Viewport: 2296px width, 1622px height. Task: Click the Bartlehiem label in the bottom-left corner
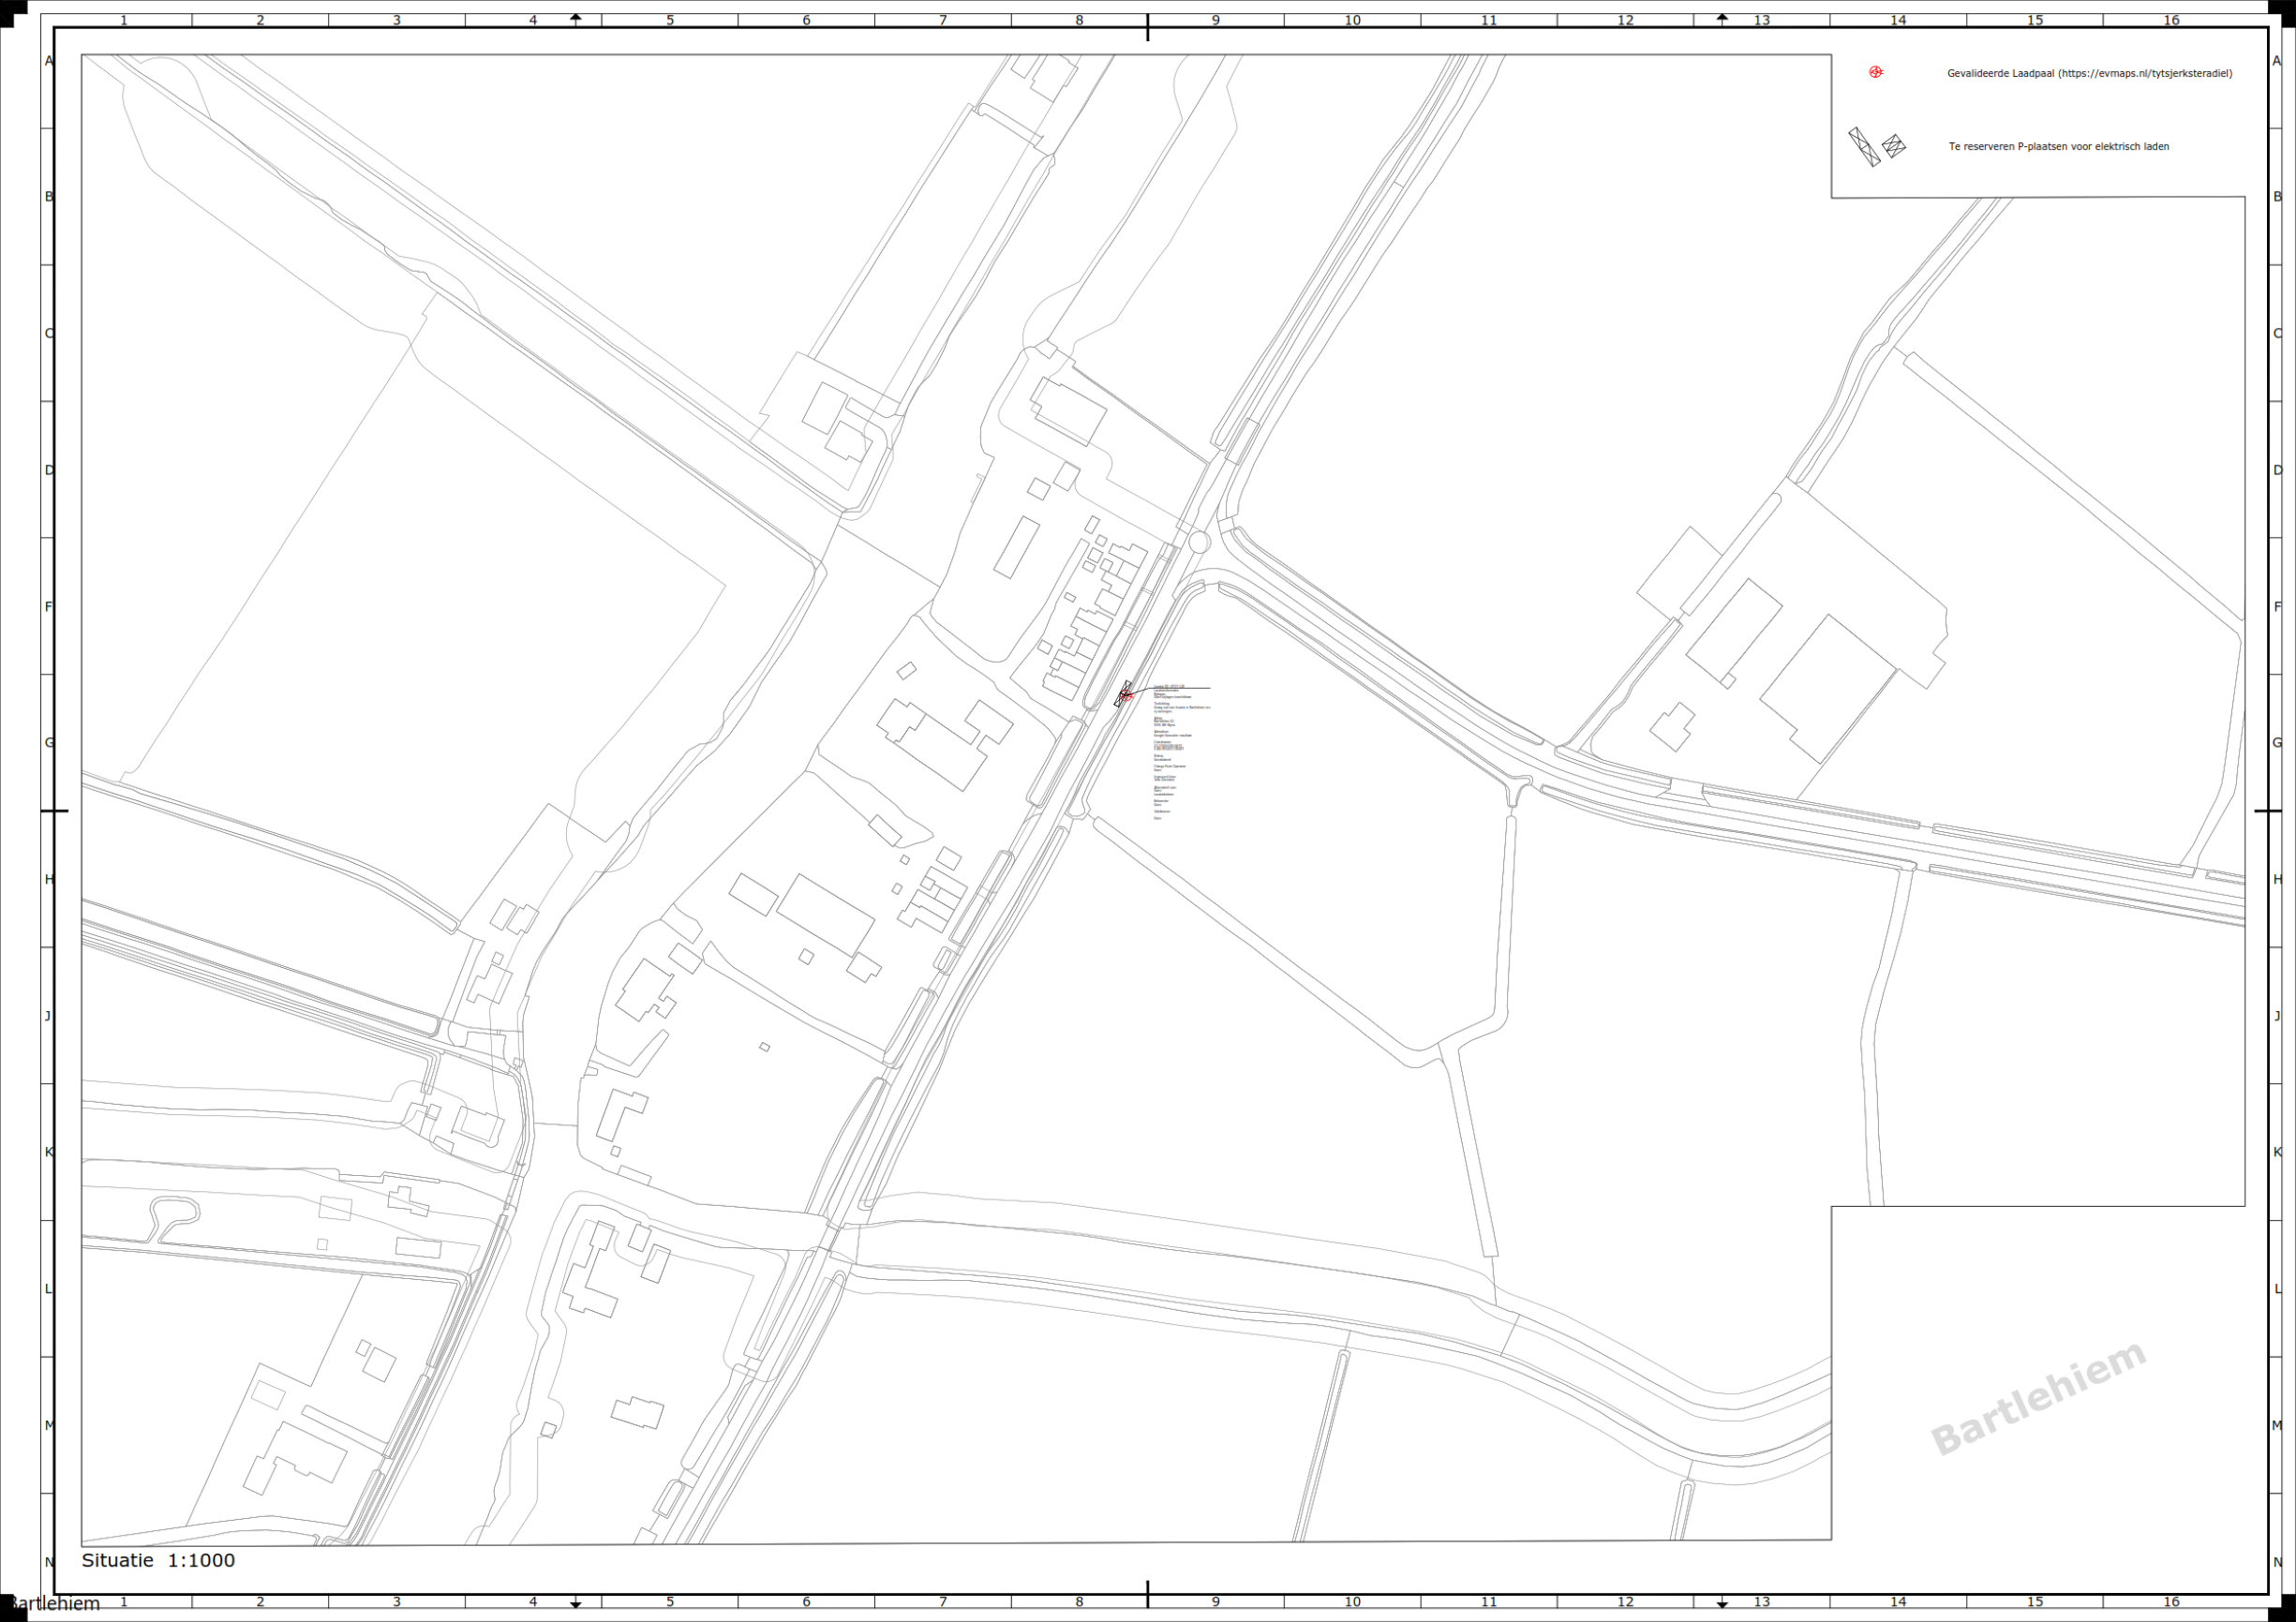point(55,1604)
